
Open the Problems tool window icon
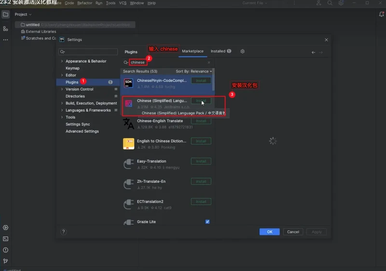[5, 250]
